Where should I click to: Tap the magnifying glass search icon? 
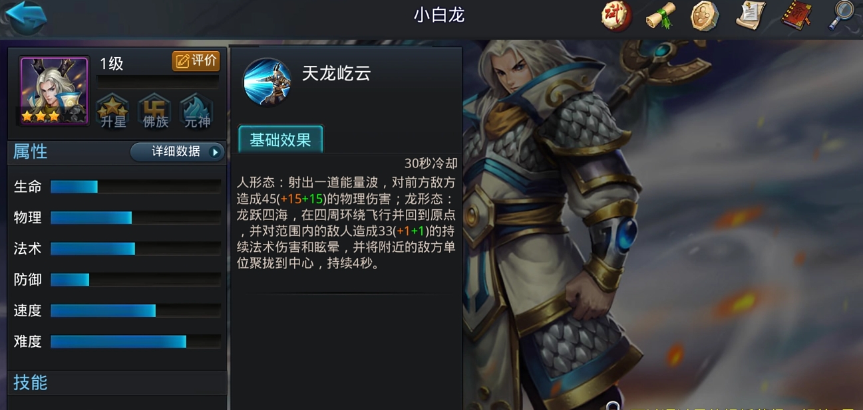(841, 16)
